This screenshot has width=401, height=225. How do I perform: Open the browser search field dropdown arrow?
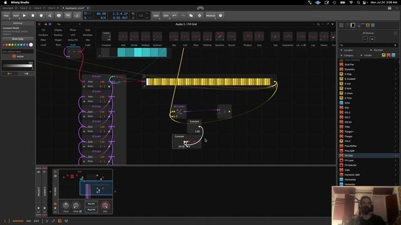tap(395, 45)
